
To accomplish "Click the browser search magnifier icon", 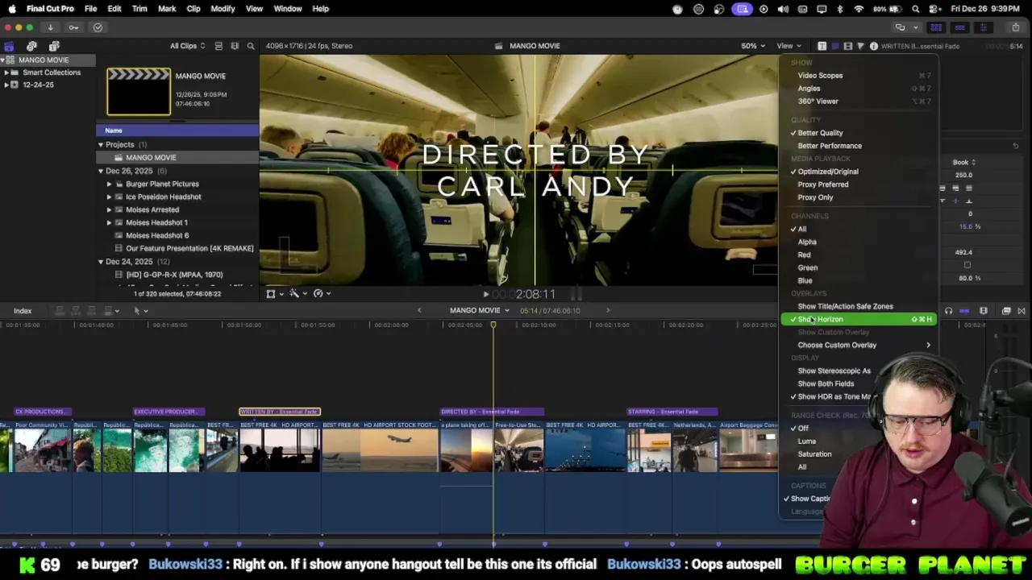I will coord(251,46).
